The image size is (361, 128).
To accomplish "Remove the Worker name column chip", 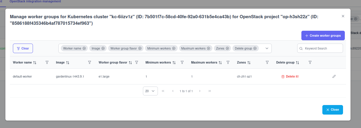I will pos(84,48).
